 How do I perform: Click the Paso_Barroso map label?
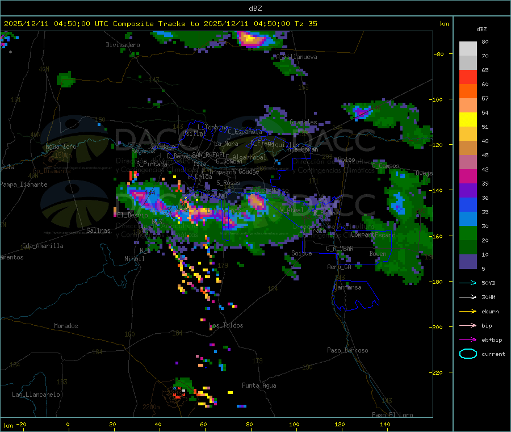click(x=347, y=351)
